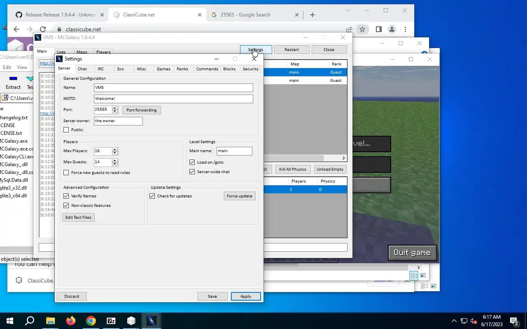Uncheck Load on /goto
Viewport: 527px width, 329px height.
pos(192,162)
